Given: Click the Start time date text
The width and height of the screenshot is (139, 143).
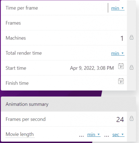Looking at the screenshot, I should coord(92,68).
